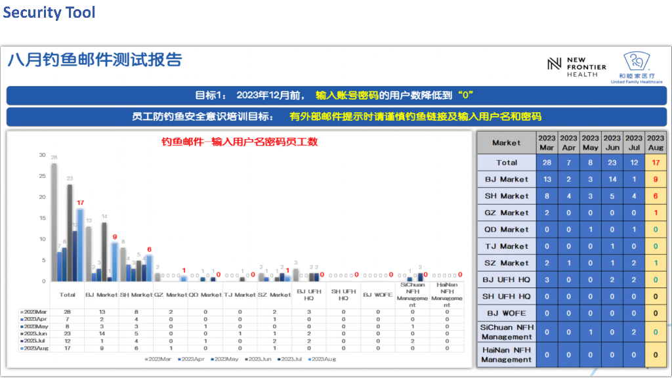Click the TJ Market row label in the summary table
Image resolution: width=672 pixels, height=378 pixels.
coord(507,246)
